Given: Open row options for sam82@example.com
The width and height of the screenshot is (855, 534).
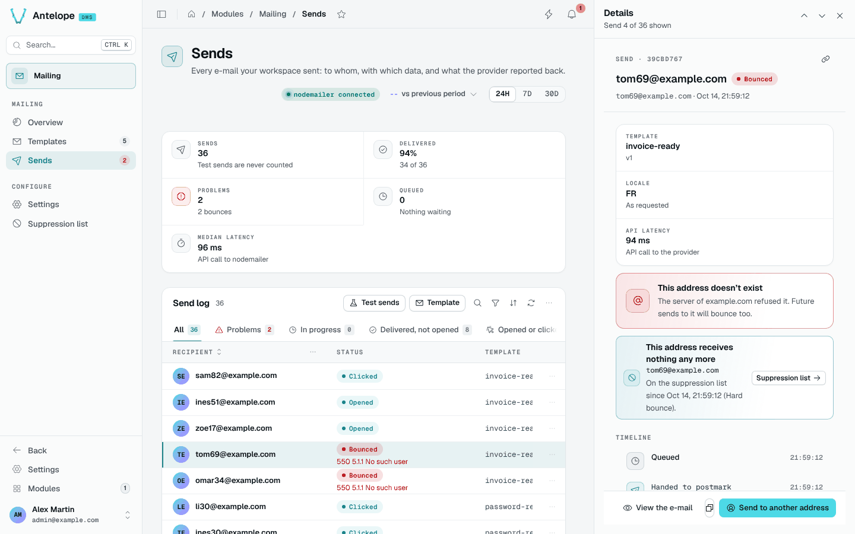Looking at the screenshot, I should coord(552,376).
